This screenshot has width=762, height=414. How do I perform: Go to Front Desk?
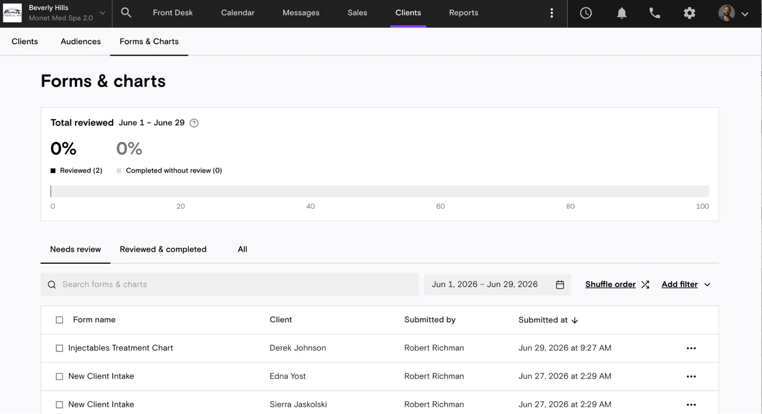[173, 13]
